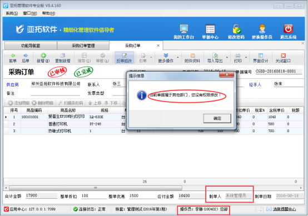Click the red 退出系统 power icon

pyautogui.click(x=288, y=29)
